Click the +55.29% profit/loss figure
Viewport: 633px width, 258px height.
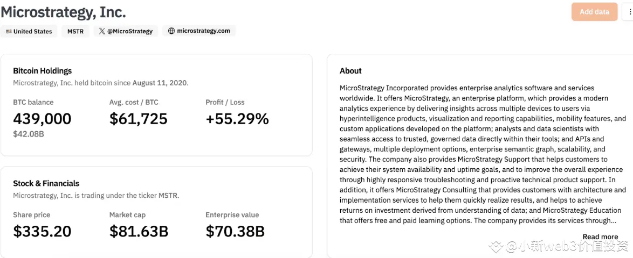[x=237, y=119]
